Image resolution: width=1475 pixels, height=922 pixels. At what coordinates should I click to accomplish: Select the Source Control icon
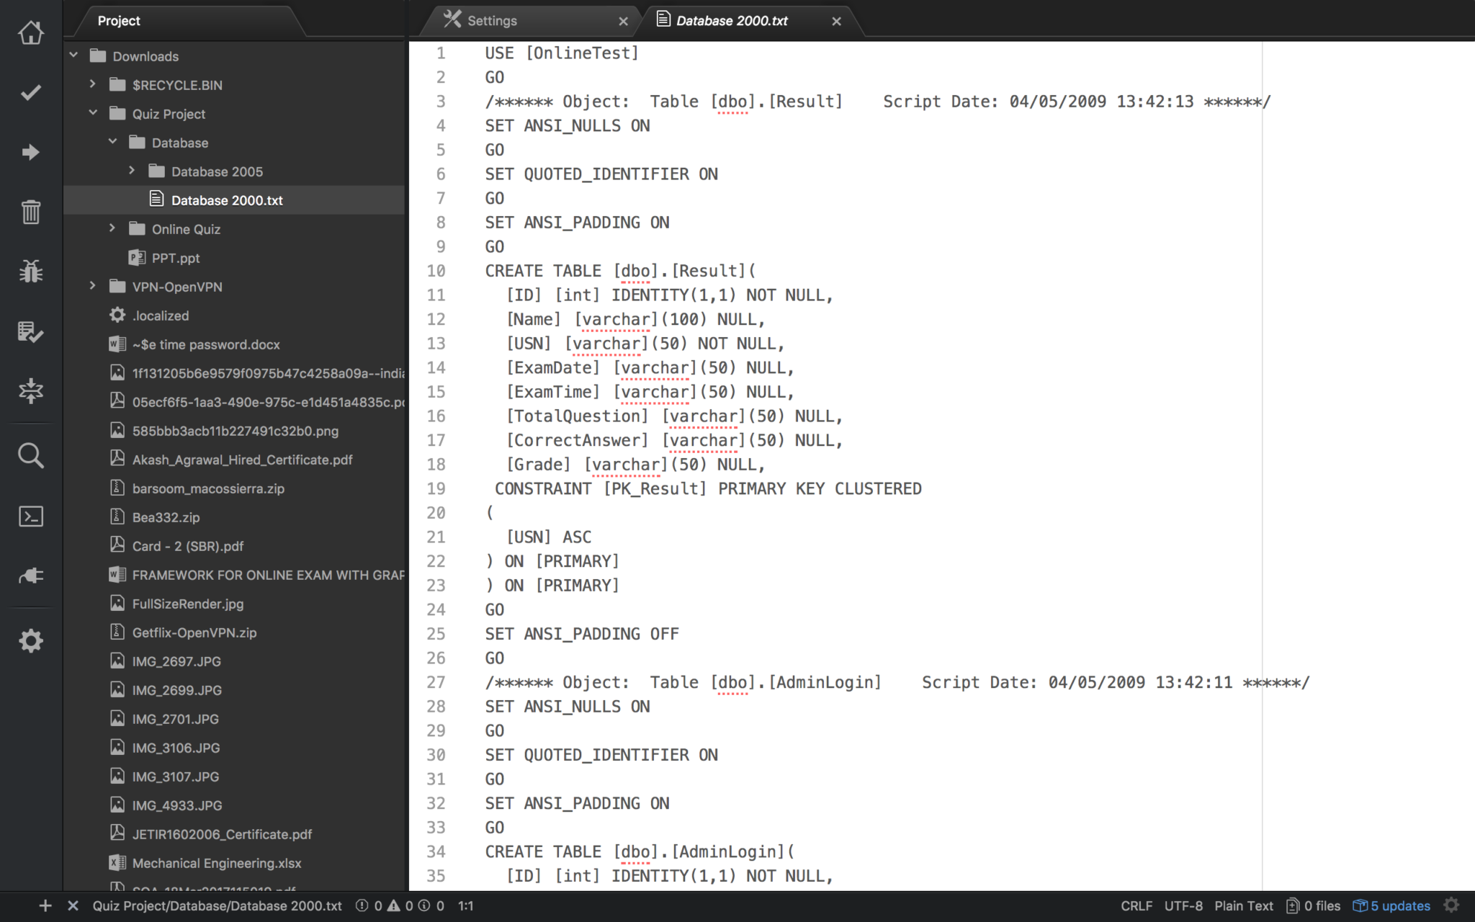tap(30, 94)
